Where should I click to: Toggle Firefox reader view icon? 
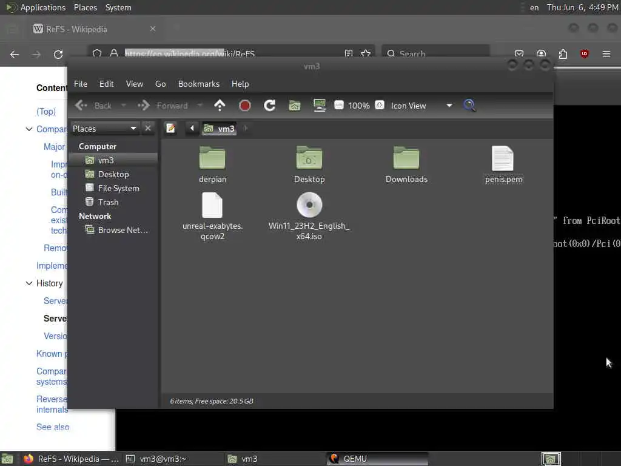(349, 53)
